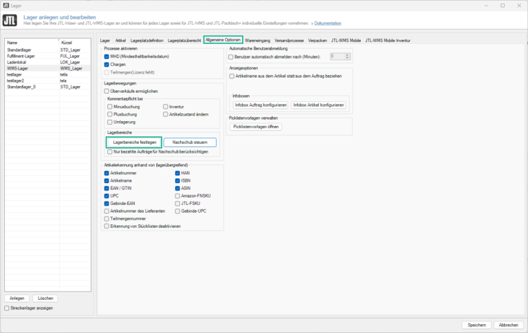Screen dimensions: 528x333
Task: Click the Speichern button
Action: click(x=476, y=325)
